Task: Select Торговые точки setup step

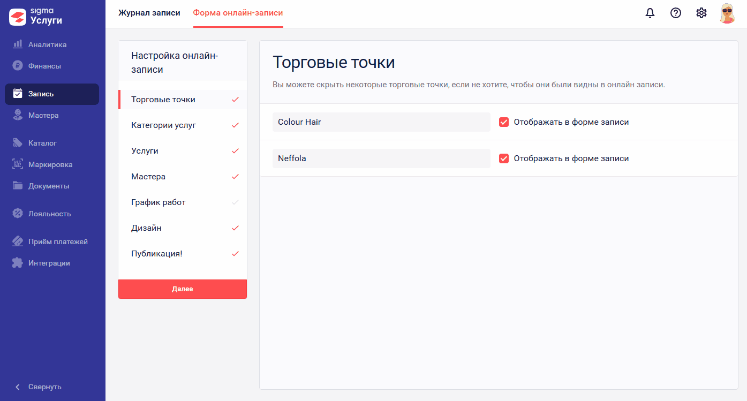Action: click(183, 100)
